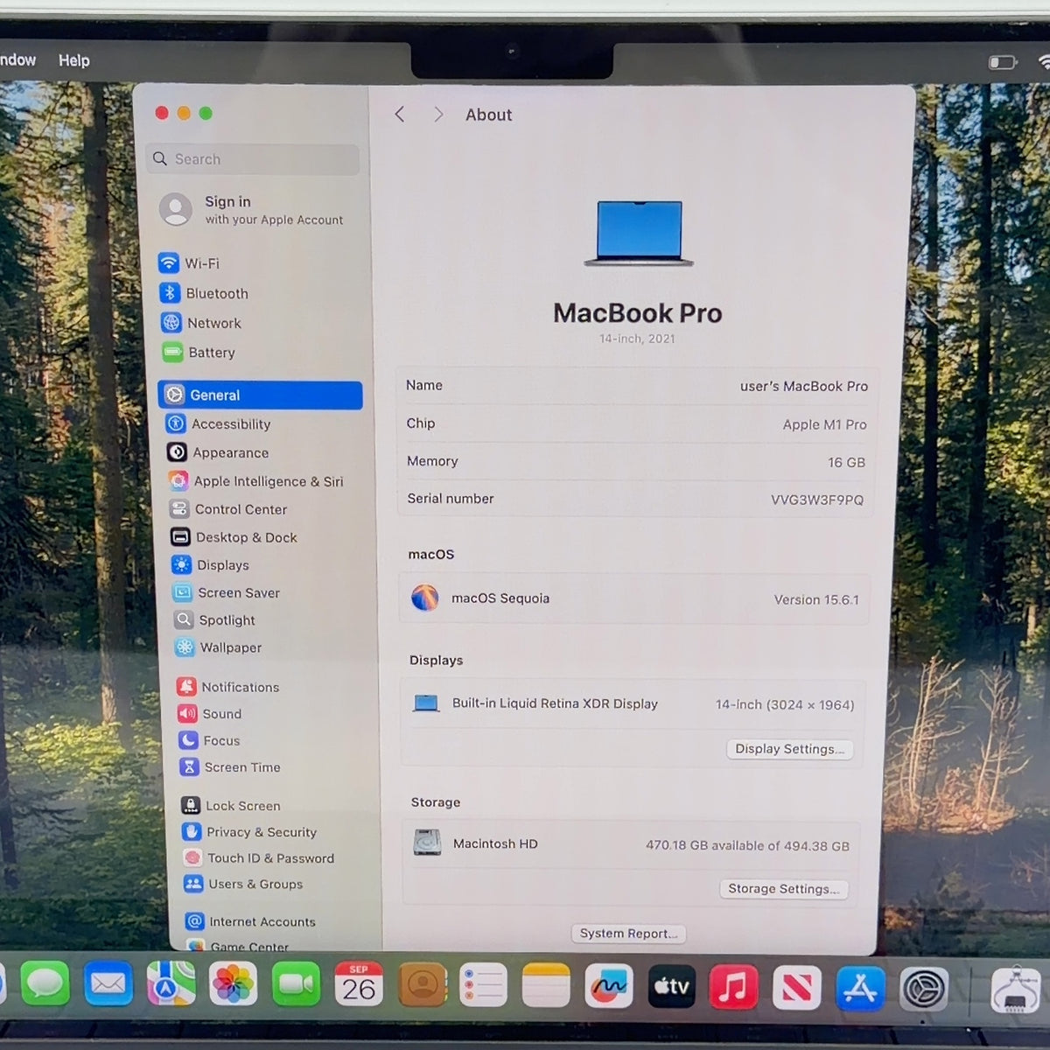
Task: Open Wallpaper settings
Action: tap(218, 647)
